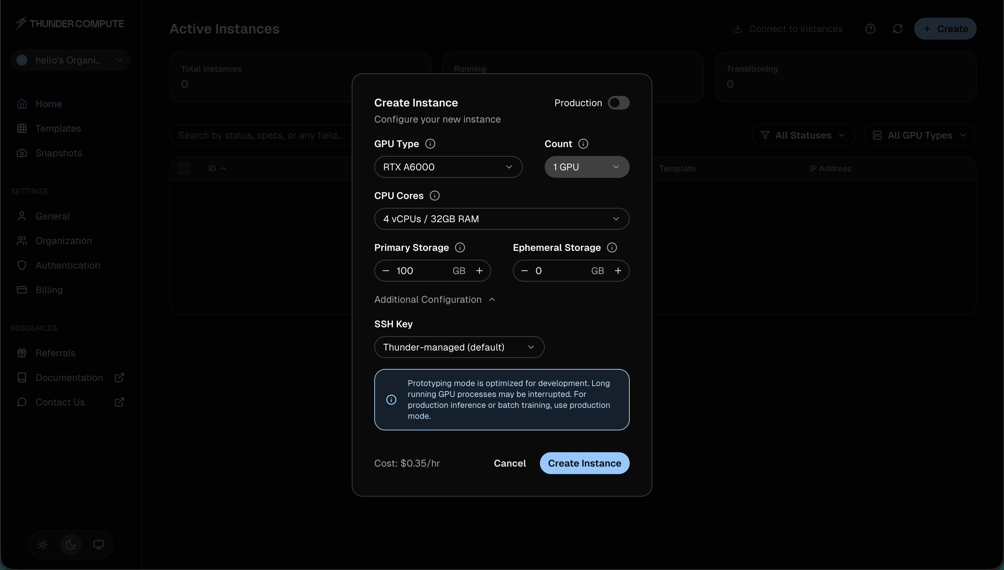1004x570 pixels.
Task: Toggle the Production mode switch
Action: (618, 103)
